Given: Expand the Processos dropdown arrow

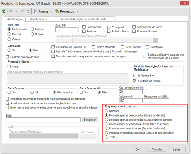Looking at the screenshot, I should [x=77, y=11].
